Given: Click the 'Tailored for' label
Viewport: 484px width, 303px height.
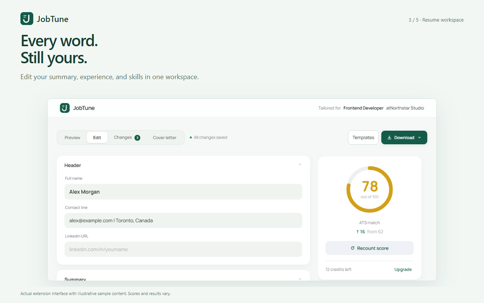Looking at the screenshot, I should coord(329,108).
